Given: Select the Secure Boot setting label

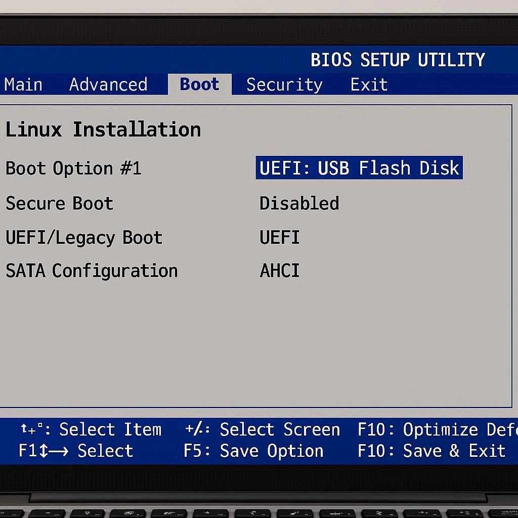Looking at the screenshot, I should [x=59, y=203].
